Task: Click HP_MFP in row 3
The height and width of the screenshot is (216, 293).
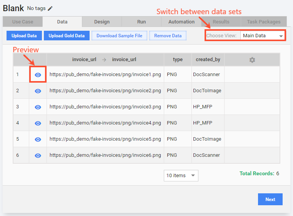Action: [x=203, y=107]
